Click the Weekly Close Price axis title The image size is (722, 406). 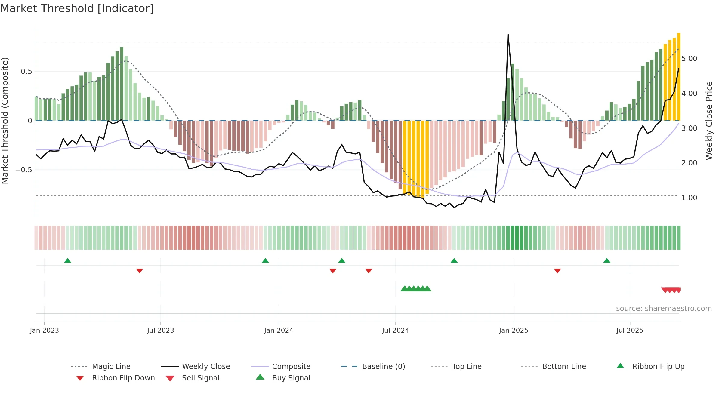pos(709,120)
